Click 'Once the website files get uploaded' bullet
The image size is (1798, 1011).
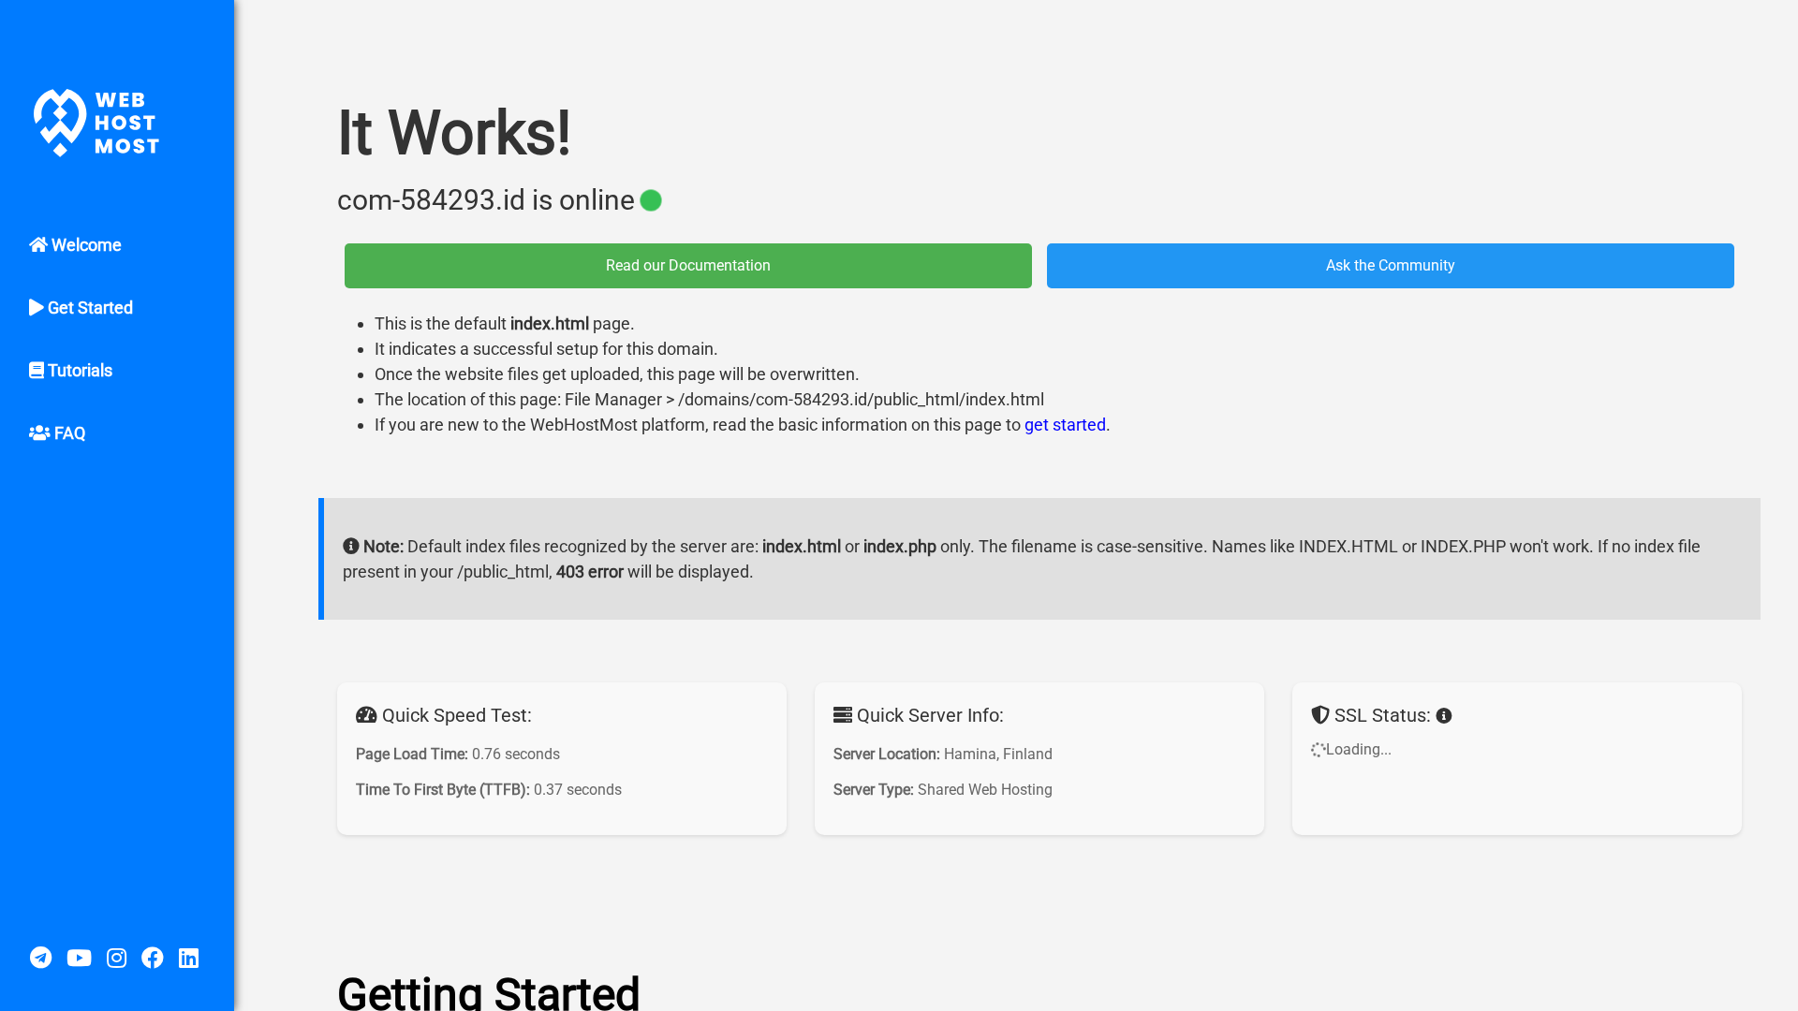(x=616, y=374)
